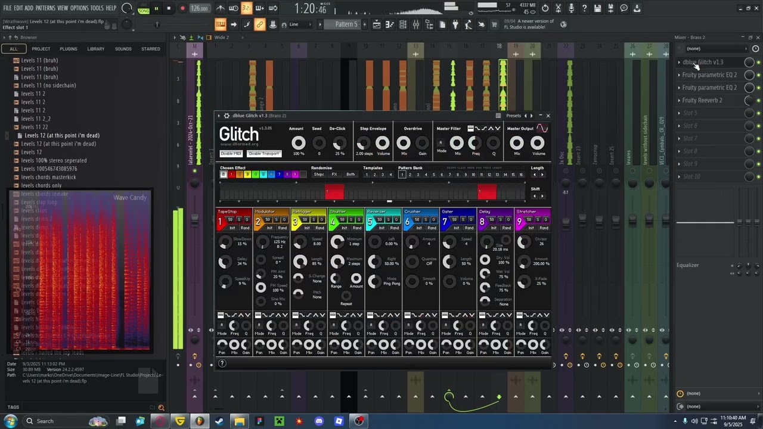Toggle the link/snap chain icon in toolbar

pos(259,24)
